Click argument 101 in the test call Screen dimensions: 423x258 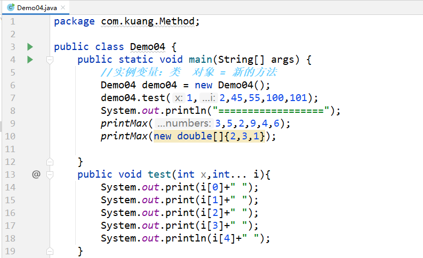pos(298,98)
